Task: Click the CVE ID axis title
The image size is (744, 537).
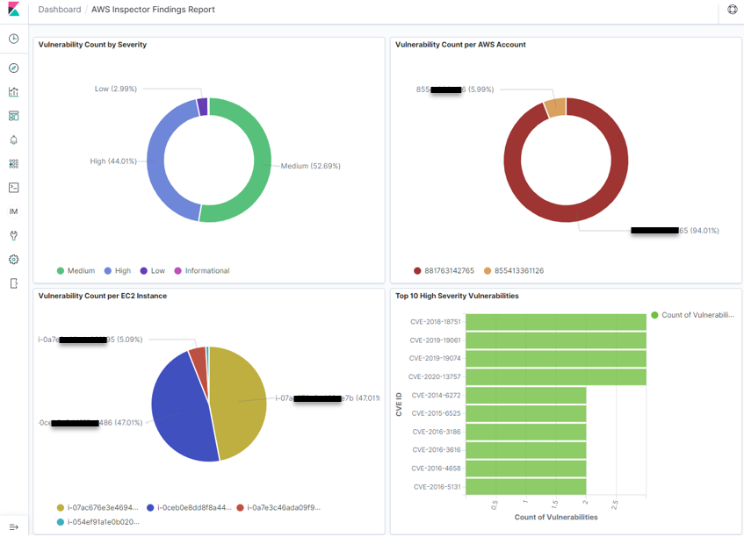Action: (399, 405)
